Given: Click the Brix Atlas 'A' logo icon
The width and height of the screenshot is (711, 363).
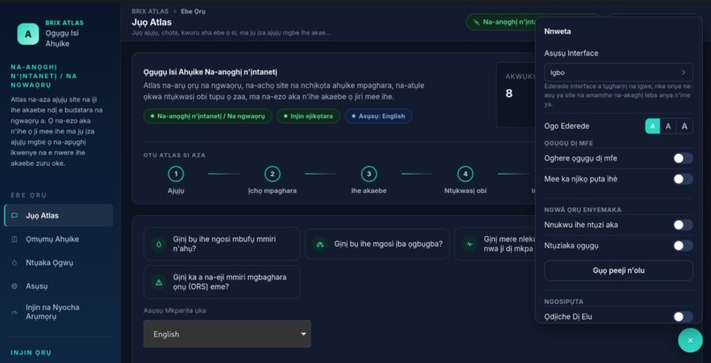Looking at the screenshot, I should [28, 34].
